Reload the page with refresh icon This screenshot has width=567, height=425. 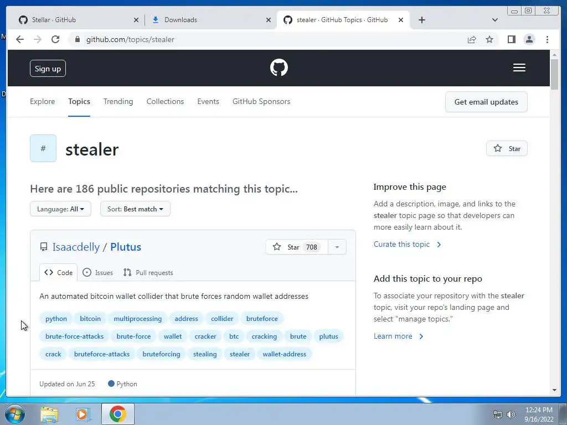click(55, 39)
